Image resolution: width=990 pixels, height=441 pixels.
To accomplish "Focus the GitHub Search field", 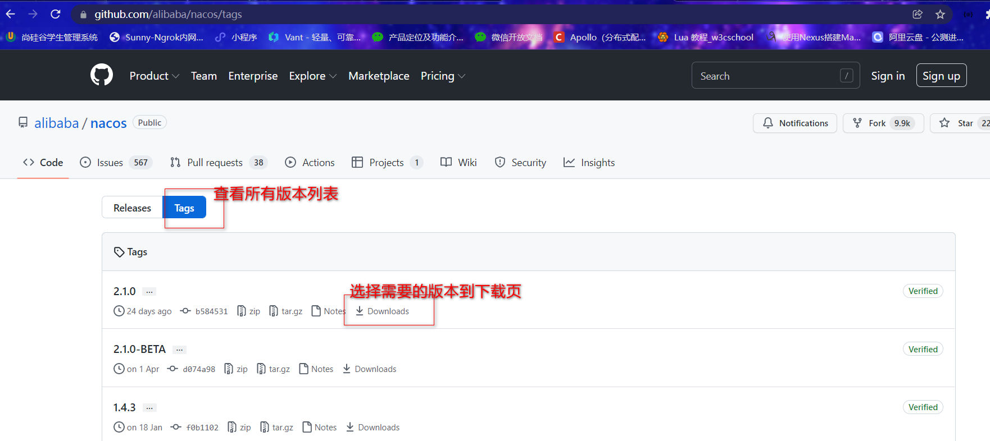I will (x=775, y=75).
